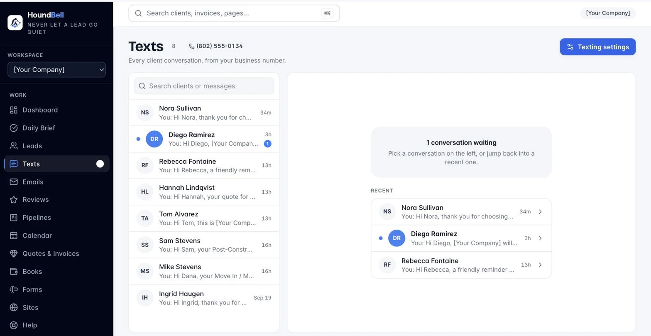Open Texting settings

(598, 47)
